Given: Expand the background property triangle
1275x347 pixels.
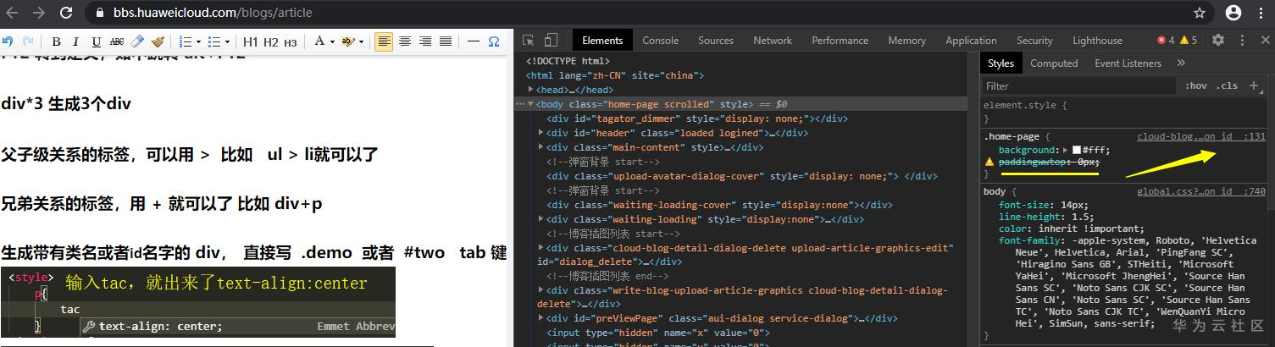Looking at the screenshot, I should pyautogui.click(x=1067, y=150).
